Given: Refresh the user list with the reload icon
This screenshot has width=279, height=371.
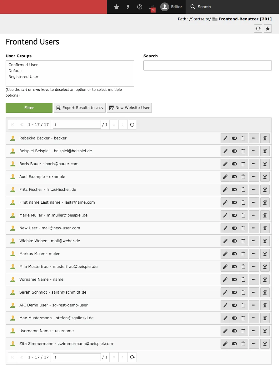Looking at the screenshot, I should [x=132, y=124].
